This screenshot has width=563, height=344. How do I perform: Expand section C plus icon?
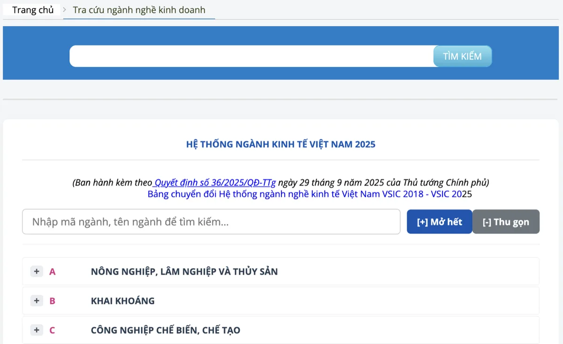pyautogui.click(x=37, y=330)
